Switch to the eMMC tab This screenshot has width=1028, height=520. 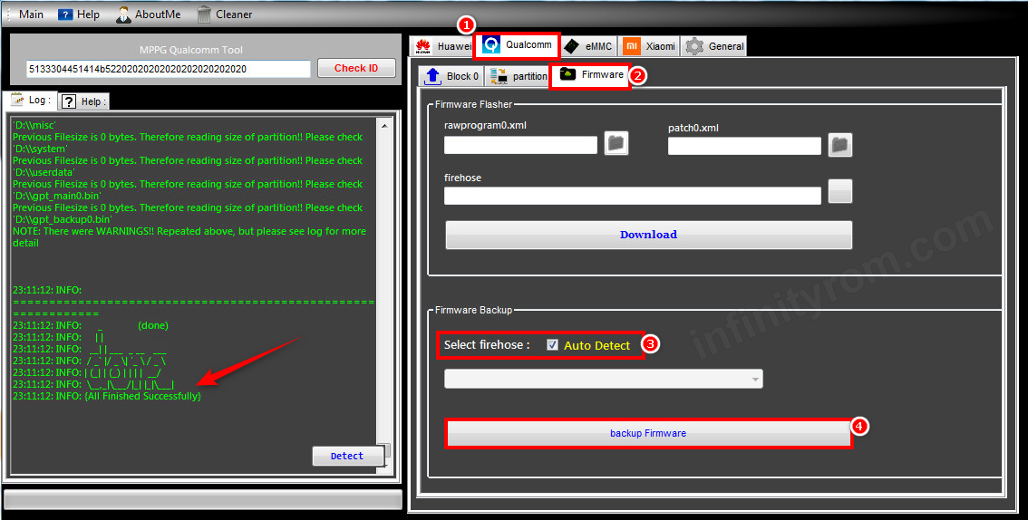click(x=588, y=46)
